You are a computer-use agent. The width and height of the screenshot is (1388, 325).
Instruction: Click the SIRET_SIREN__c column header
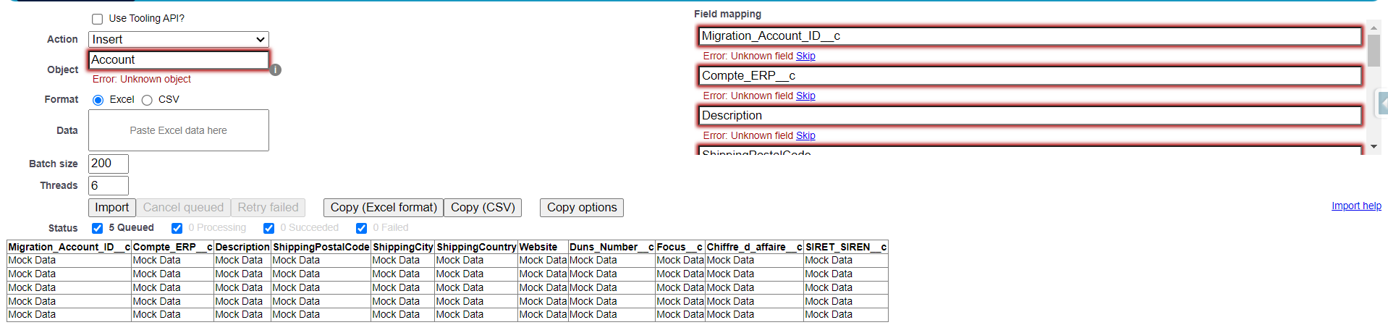point(846,247)
